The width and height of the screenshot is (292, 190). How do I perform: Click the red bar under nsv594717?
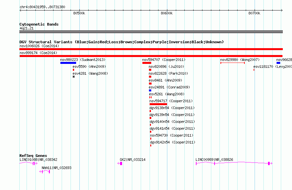pos(158,104)
